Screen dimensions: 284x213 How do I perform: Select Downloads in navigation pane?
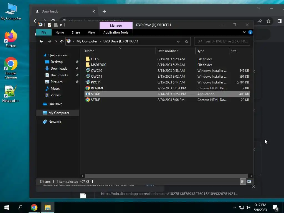click(59, 69)
